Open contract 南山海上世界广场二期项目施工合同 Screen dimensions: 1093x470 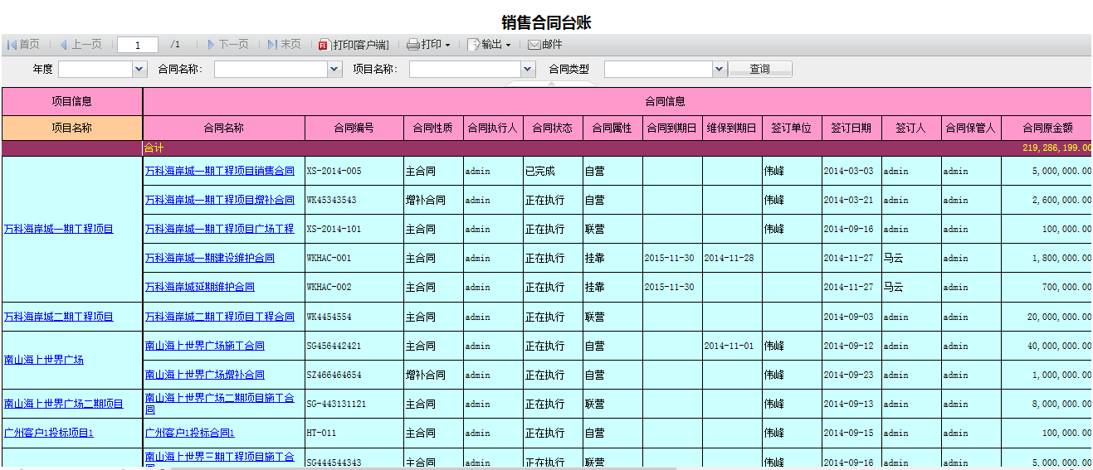pyautogui.click(x=220, y=404)
